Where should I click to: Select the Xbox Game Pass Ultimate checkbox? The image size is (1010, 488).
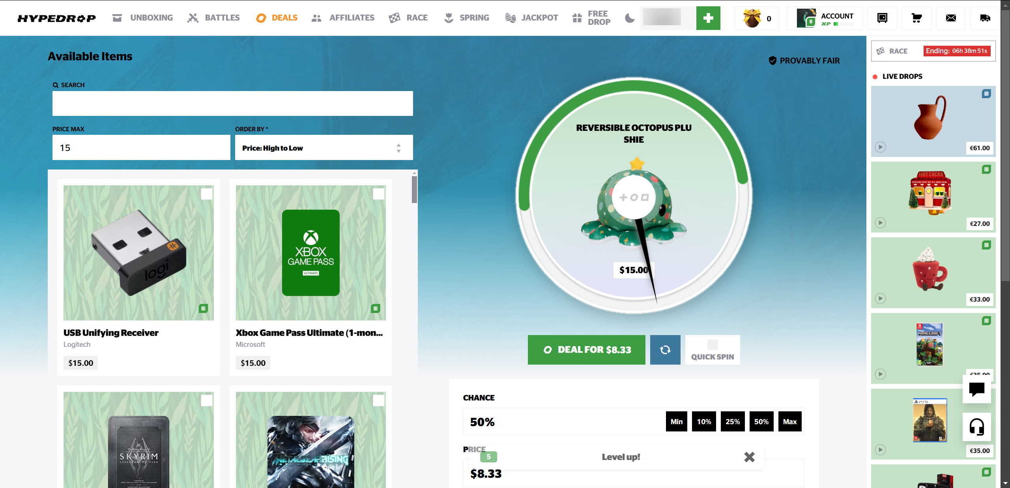point(379,194)
